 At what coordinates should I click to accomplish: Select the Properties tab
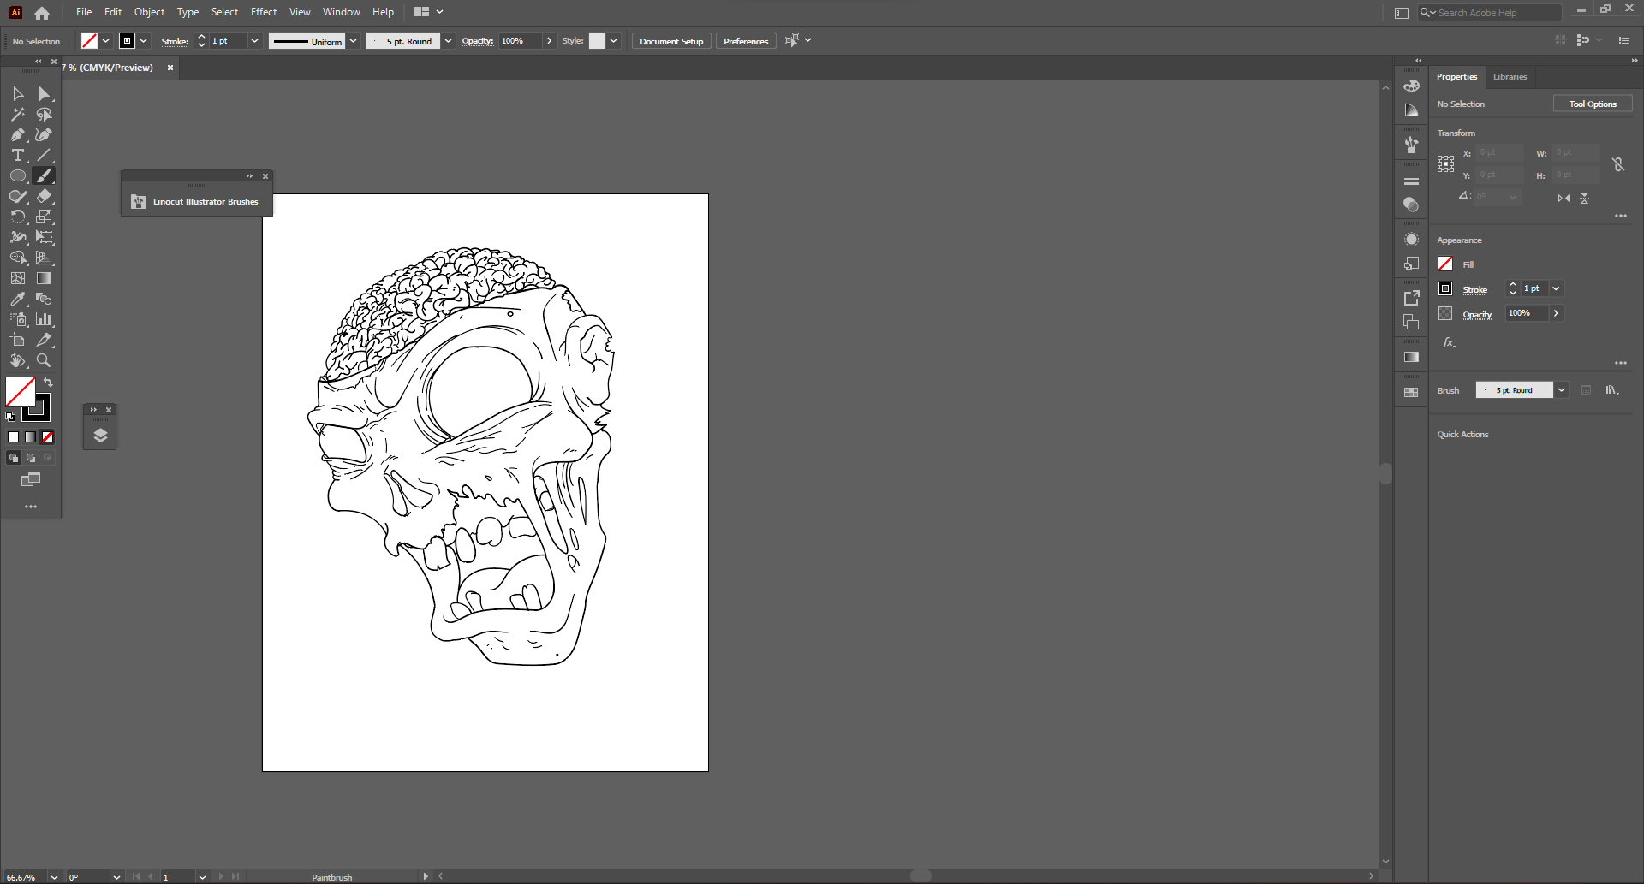coord(1456,77)
